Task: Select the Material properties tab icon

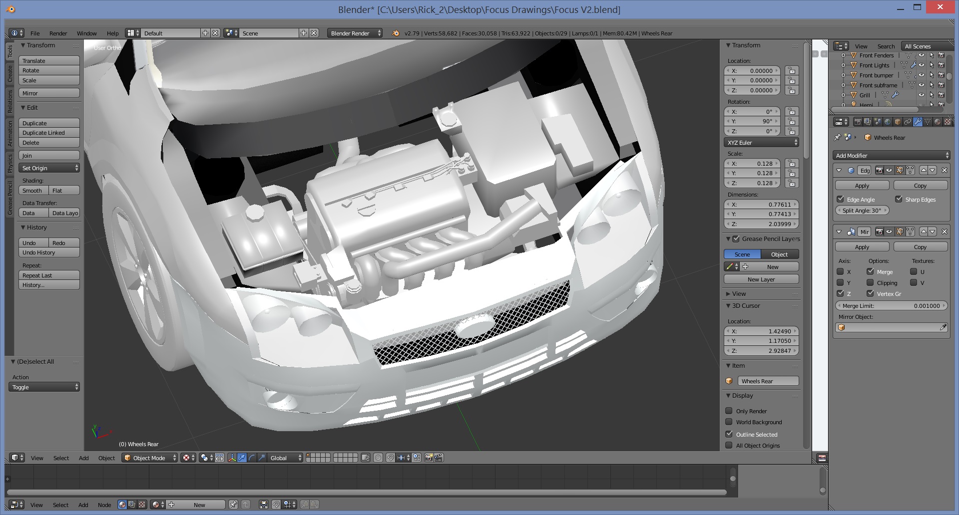Action: (938, 122)
